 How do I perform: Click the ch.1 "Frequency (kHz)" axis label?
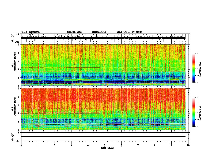[x=15, y=62]
